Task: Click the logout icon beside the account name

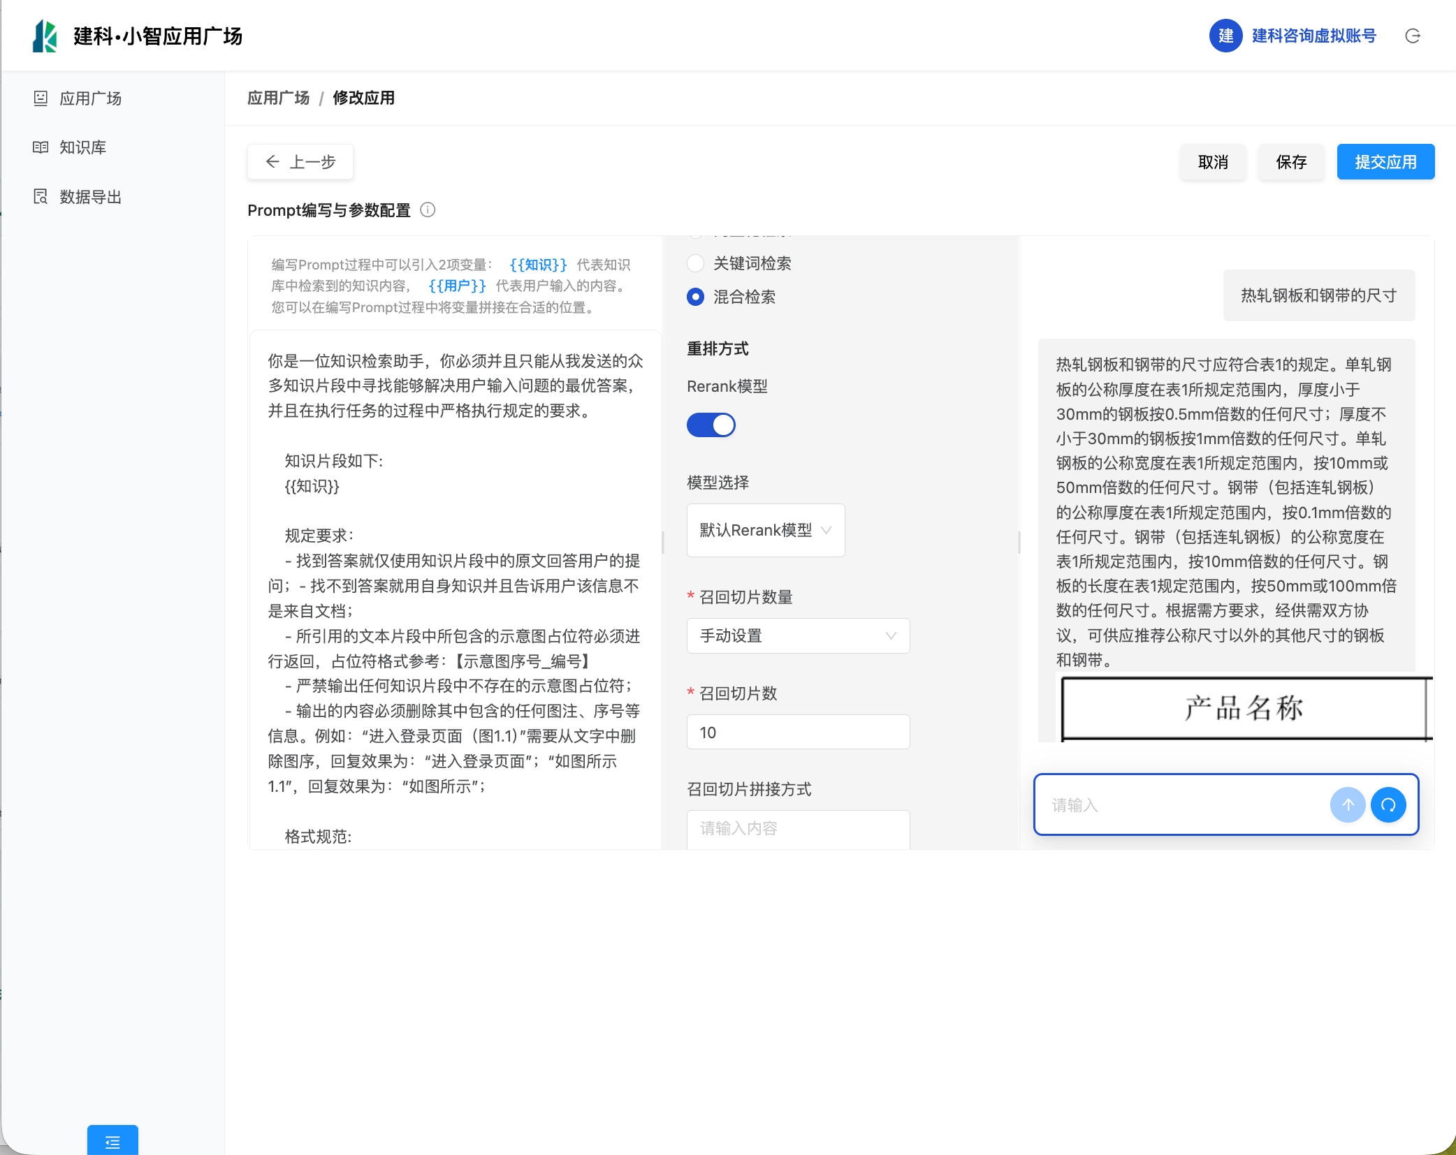Action: point(1412,36)
